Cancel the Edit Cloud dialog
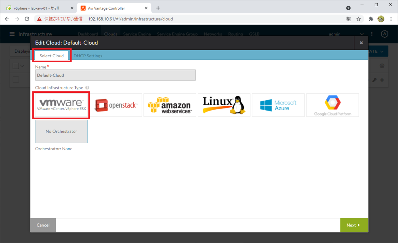The height and width of the screenshot is (243, 398). point(43,225)
